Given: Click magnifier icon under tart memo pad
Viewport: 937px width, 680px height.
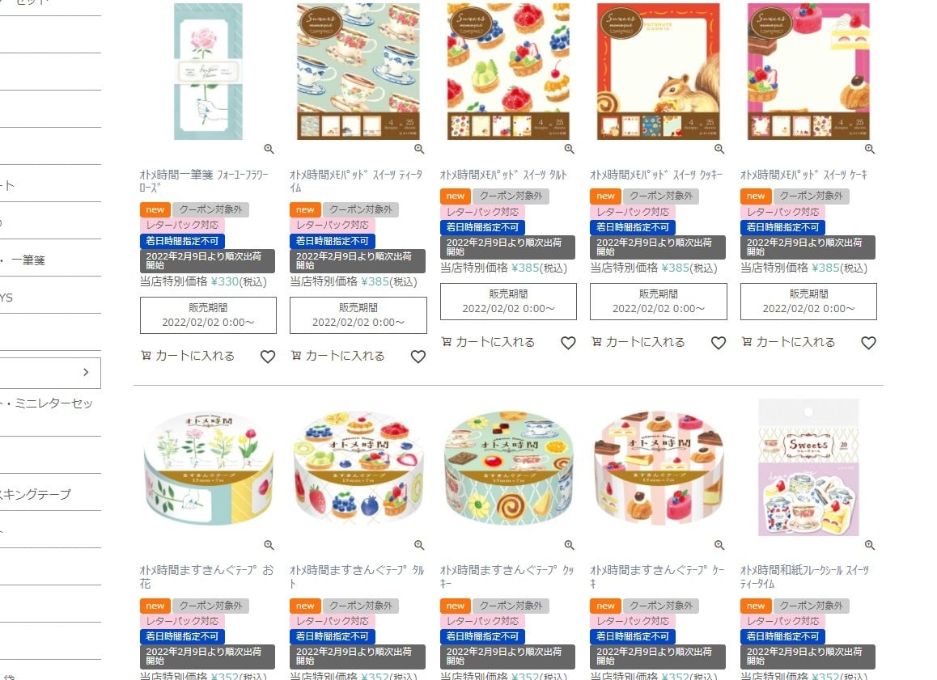Looking at the screenshot, I should pyautogui.click(x=569, y=150).
